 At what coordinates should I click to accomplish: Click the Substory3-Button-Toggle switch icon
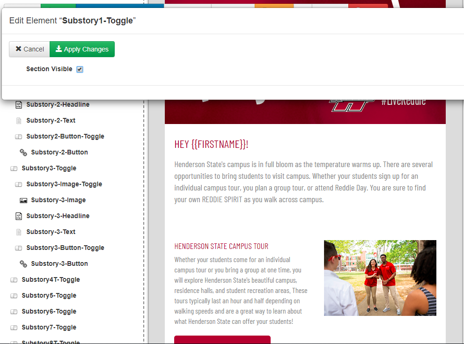point(19,248)
